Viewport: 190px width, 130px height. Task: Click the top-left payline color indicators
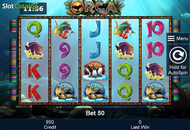pos(13,26)
